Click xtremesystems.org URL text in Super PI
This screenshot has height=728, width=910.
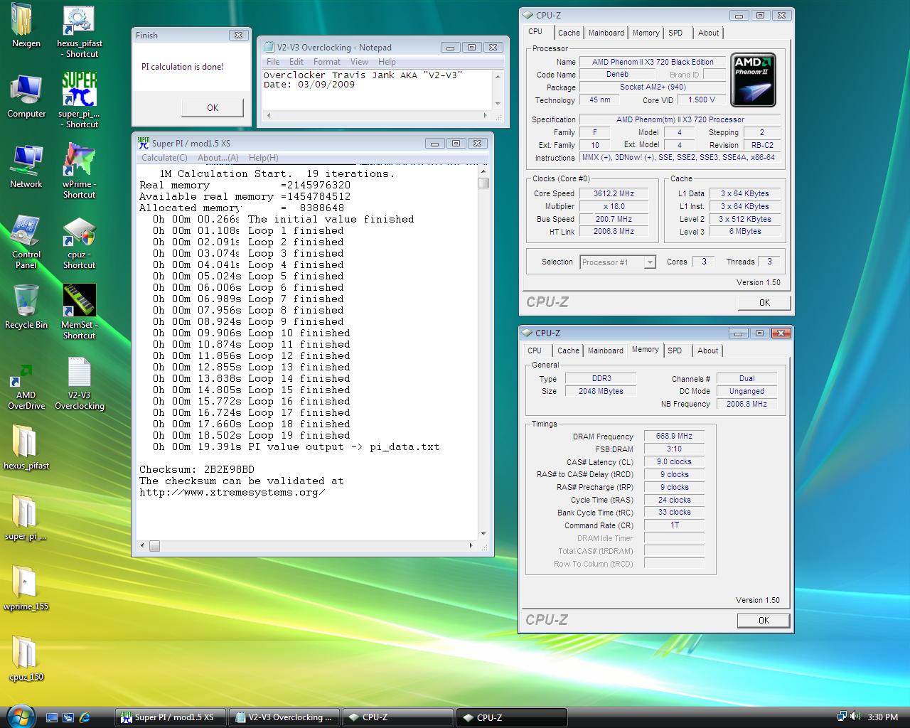[232, 492]
